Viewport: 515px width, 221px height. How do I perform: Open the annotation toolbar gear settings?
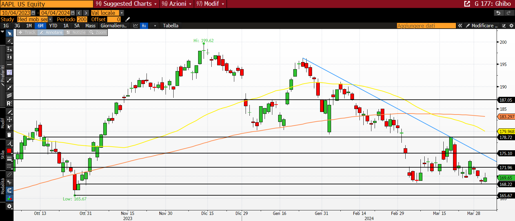tap(9, 206)
